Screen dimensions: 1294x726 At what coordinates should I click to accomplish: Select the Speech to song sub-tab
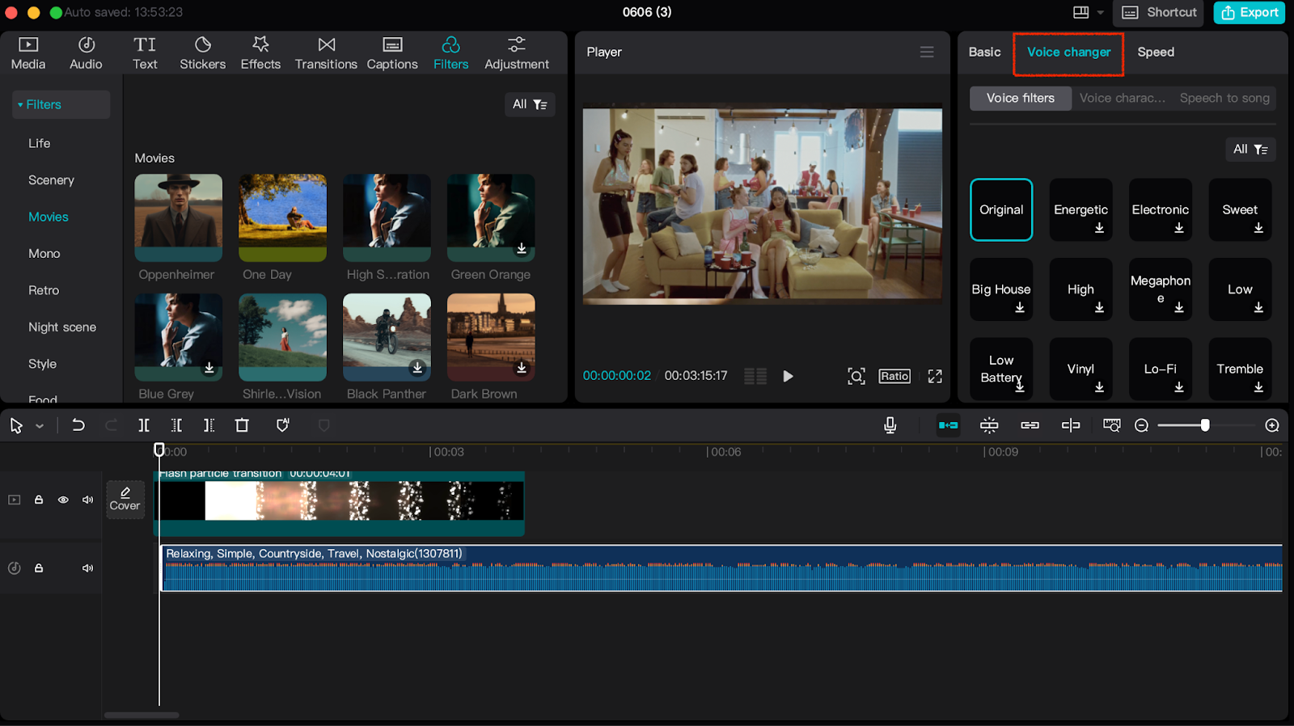click(1224, 98)
